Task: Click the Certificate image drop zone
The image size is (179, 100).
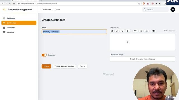Action: (x=142, y=59)
